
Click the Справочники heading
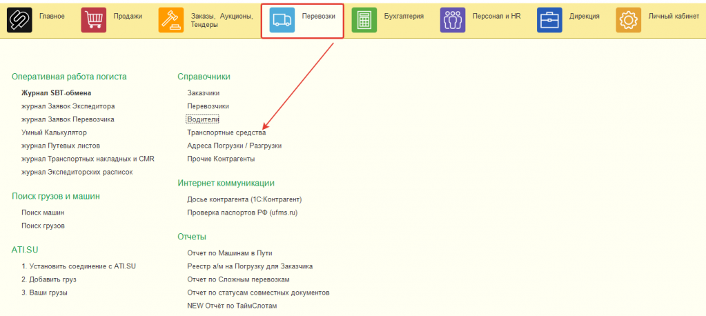coord(204,77)
